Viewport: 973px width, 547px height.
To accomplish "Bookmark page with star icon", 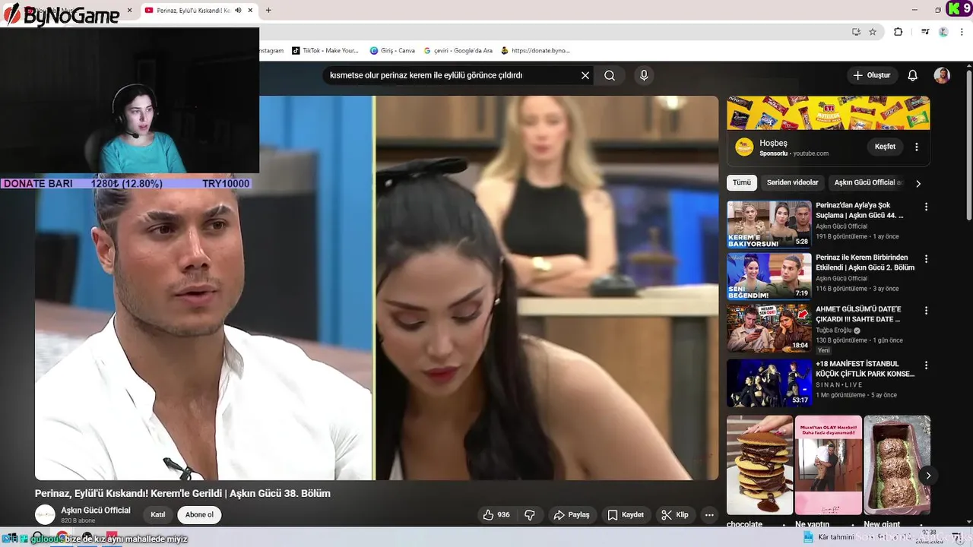I will click(x=873, y=32).
